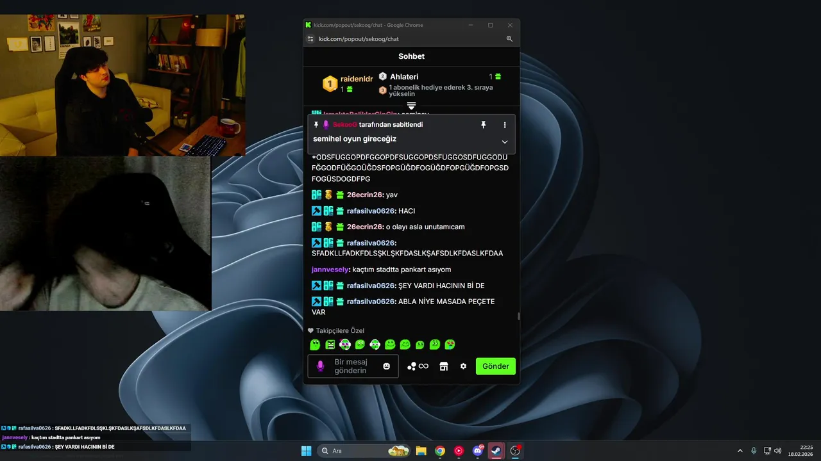
Task: Insert the angry square green emote
Action: (x=330, y=344)
